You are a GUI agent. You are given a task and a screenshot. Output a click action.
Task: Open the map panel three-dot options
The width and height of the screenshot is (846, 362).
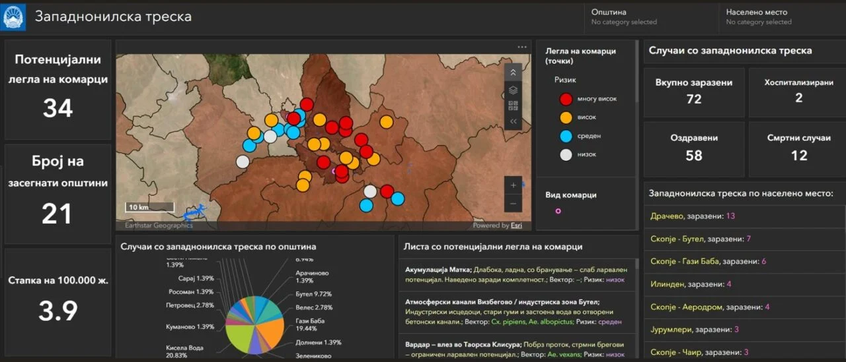click(x=522, y=47)
